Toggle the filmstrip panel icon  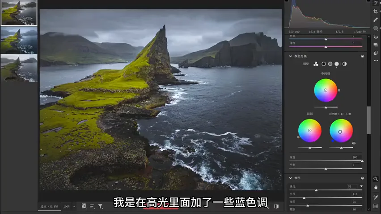pos(84,206)
